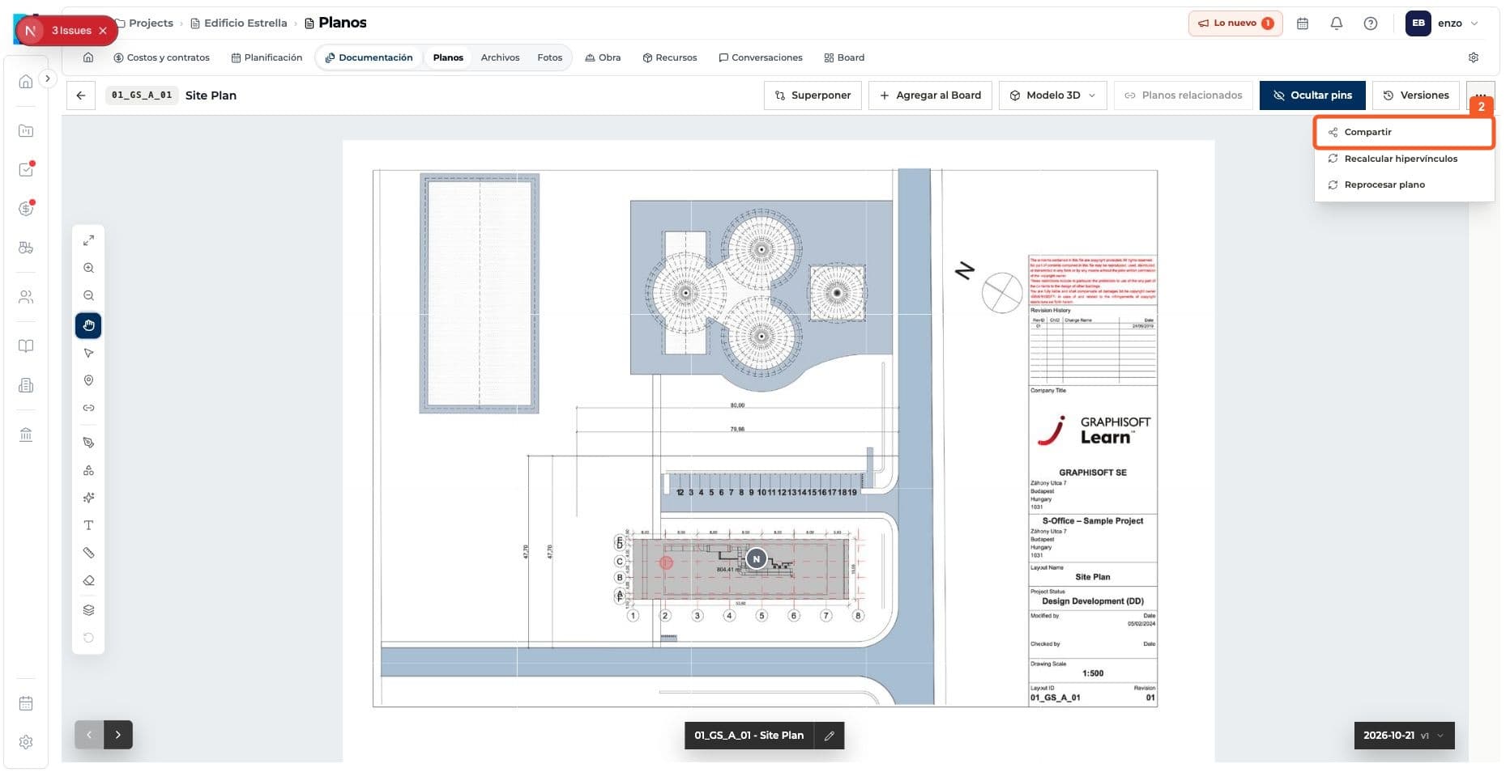The image size is (1510, 772).
Task: Select Recalcular hipervínculos menu option
Action: pos(1404,159)
